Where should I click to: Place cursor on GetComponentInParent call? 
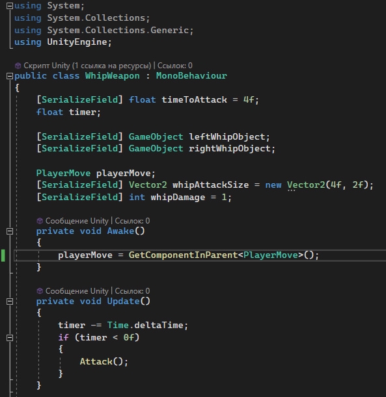183,255
